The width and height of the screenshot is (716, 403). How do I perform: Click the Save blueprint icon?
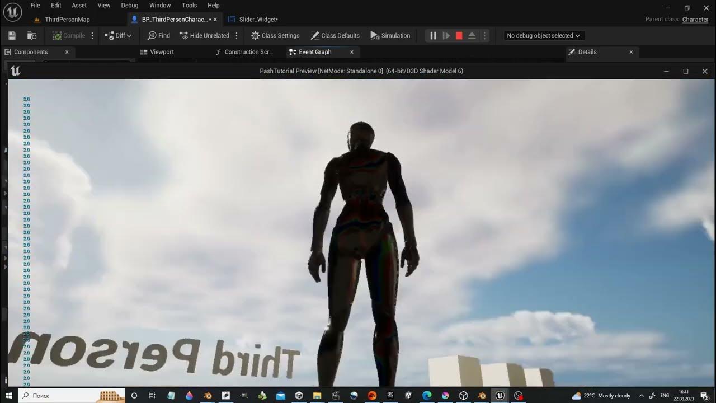coord(12,35)
